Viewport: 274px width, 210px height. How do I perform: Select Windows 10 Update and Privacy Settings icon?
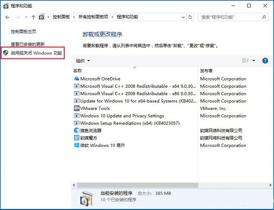pos(77,116)
